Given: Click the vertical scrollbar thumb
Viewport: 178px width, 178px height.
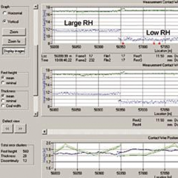Looking at the screenshot, I should tap(36, 70).
